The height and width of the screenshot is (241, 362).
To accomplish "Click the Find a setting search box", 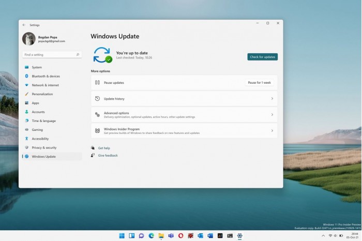I will pos(52,54).
